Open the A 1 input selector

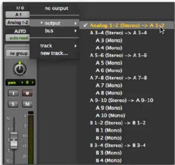(x=18, y=14)
